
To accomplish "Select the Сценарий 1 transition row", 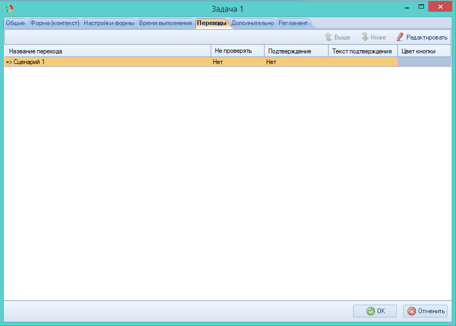I will [x=107, y=62].
